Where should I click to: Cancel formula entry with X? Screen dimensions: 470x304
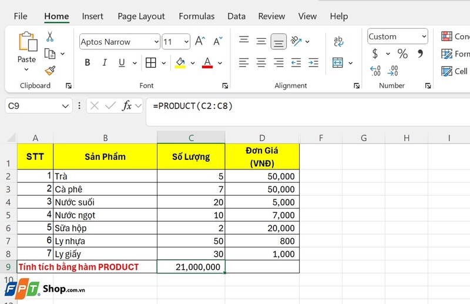click(95, 106)
